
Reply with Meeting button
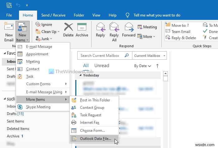[147, 27]
